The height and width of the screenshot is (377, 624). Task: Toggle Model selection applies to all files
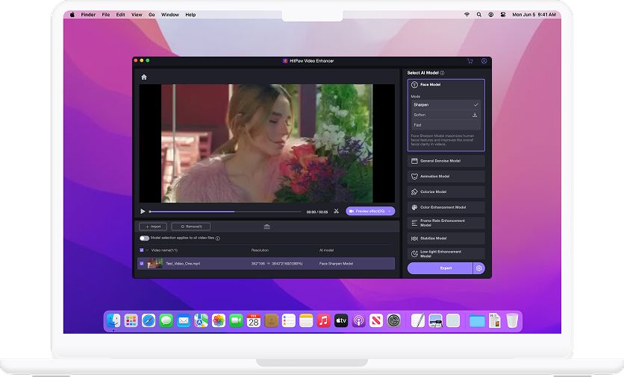pos(144,238)
